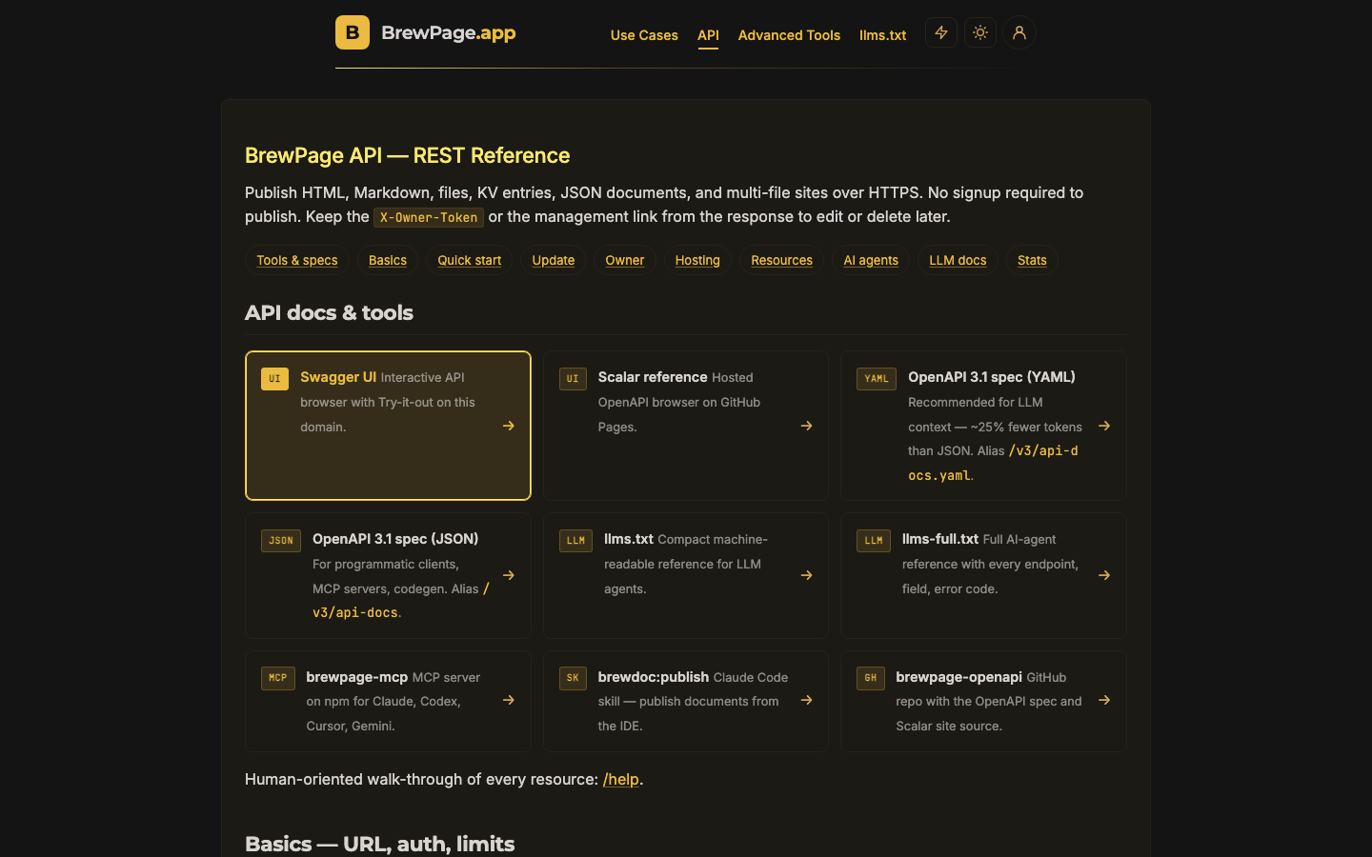Click the JSON badge on OpenAPI JSON card
The image size is (1372, 857).
click(281, 541)
